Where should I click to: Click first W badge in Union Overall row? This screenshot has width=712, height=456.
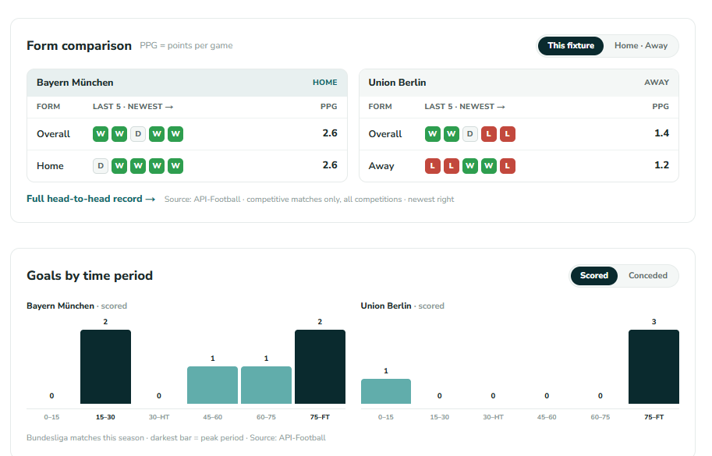coord(432,134)
